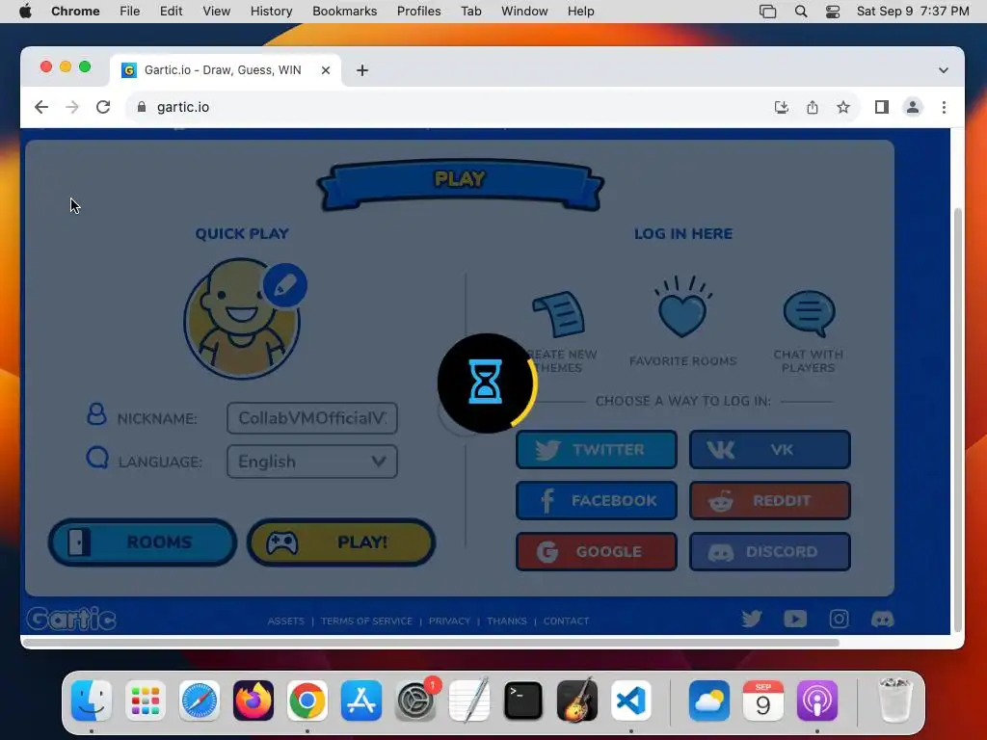Open the THANKS footer link
The height and width of the screenshot is (740, 987).
pyautogui.click(x=507, y=621)
